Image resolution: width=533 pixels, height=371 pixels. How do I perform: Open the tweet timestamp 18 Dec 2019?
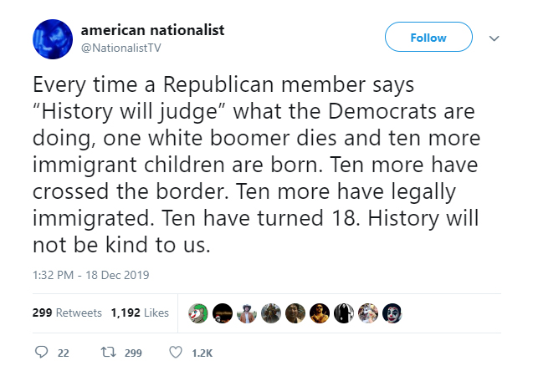(x=91, y=275)
